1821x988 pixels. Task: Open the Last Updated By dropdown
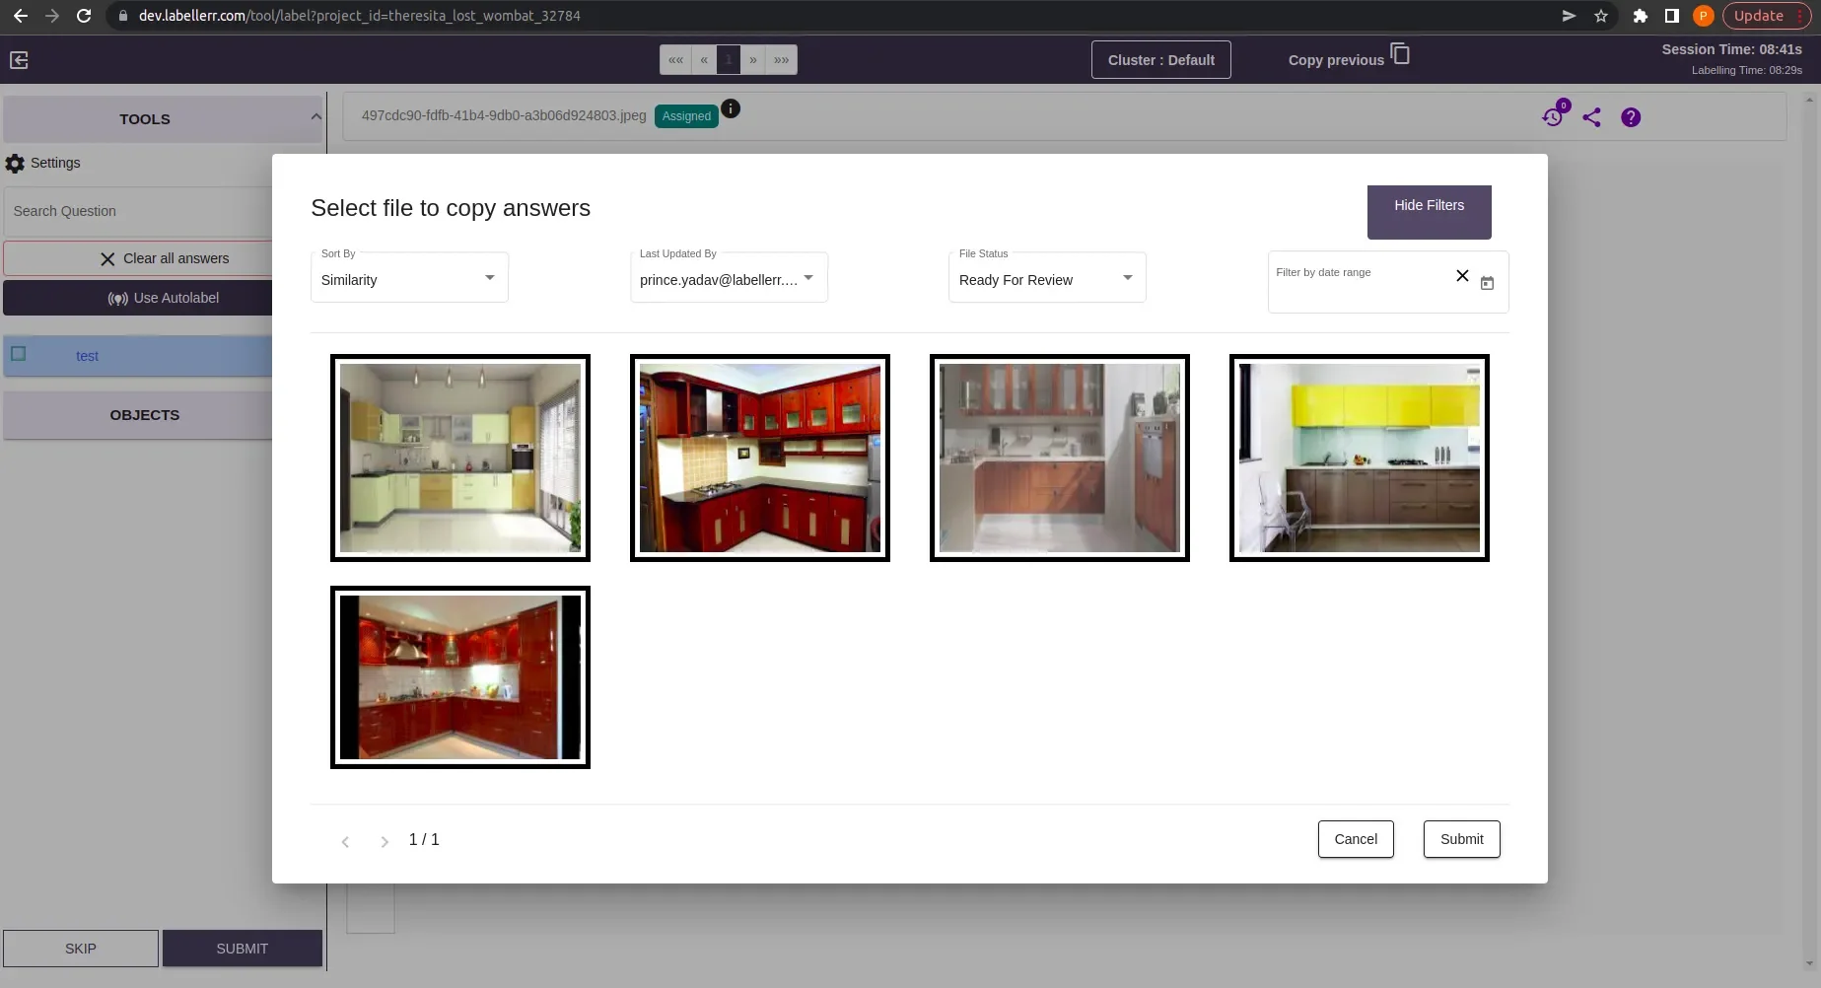click(x=729, y=278)
